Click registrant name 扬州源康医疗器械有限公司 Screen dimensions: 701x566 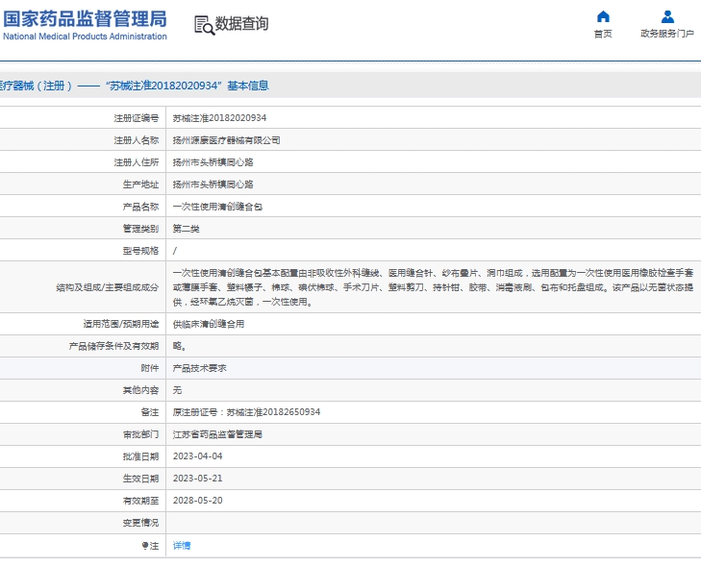pyautogui.click(x=226, y=140)
